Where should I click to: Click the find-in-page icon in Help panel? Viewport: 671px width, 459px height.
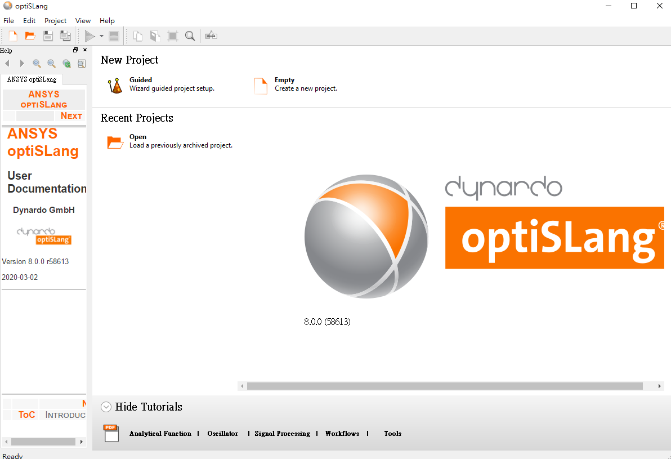[81, 64]
